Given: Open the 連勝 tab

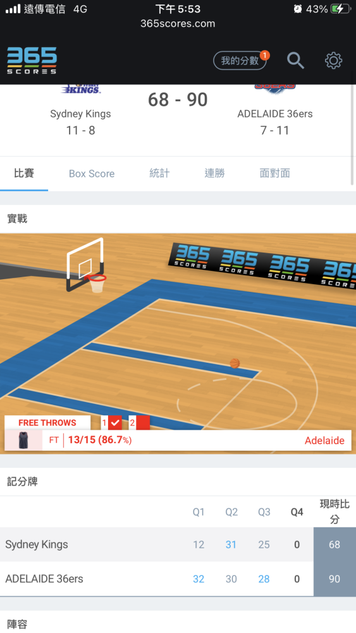Looking at the screenshot, I should click(x=214, y=173).
